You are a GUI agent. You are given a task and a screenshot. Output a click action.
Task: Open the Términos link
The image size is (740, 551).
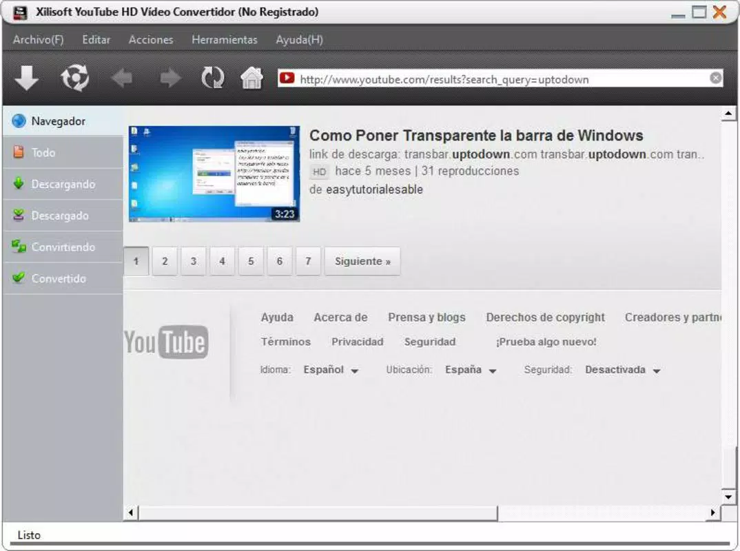(x=285, y=342)
